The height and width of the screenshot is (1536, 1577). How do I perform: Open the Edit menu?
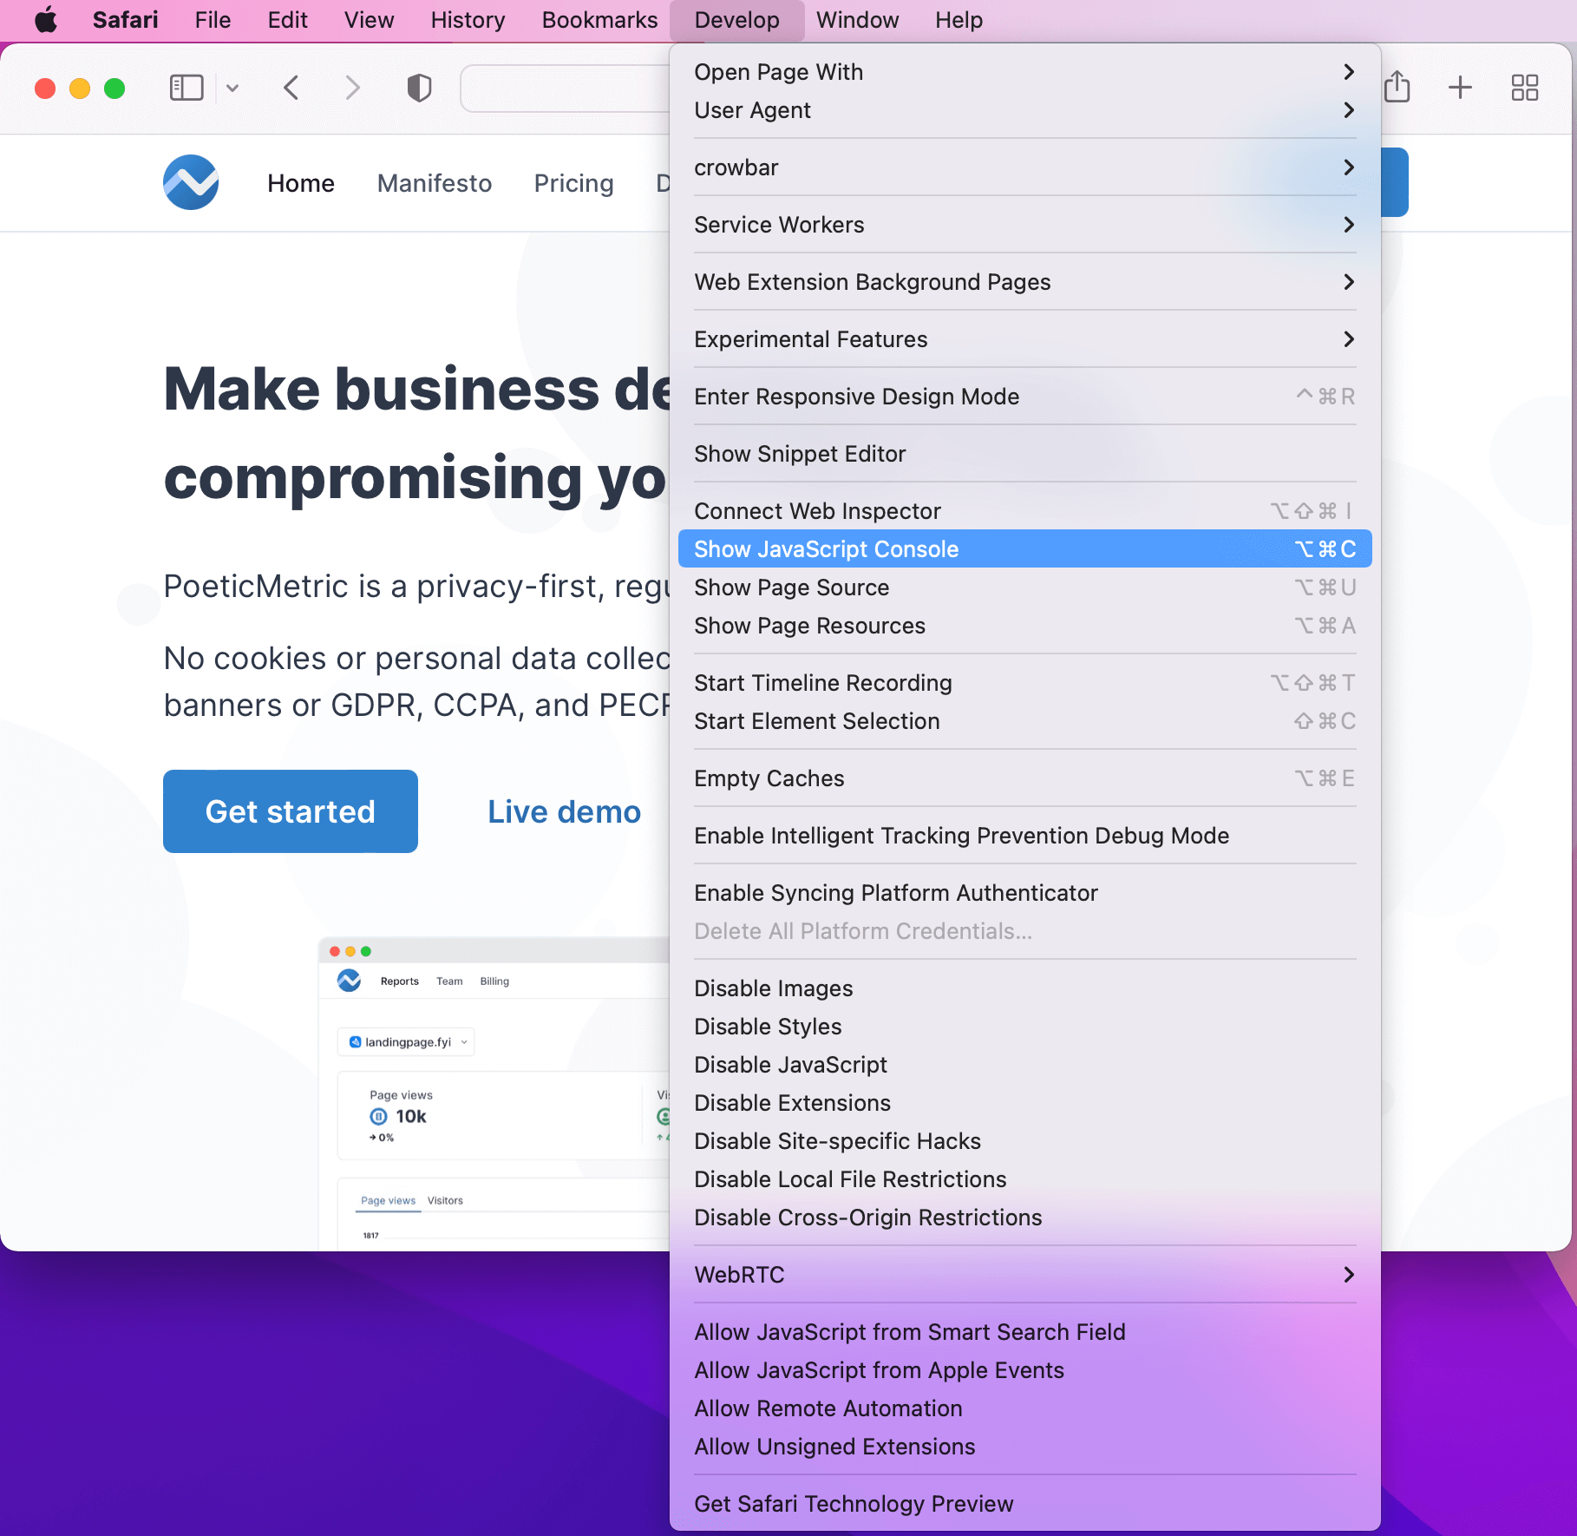pos(287,20)
